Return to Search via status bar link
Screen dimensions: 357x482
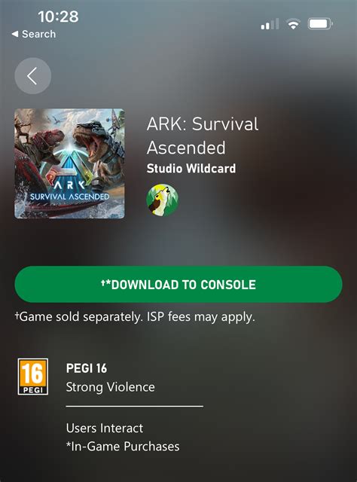[34, 34]
